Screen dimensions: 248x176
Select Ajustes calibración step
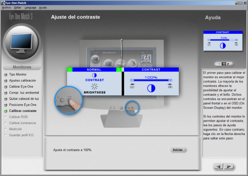pyautogui.click(x=23, y=80)
